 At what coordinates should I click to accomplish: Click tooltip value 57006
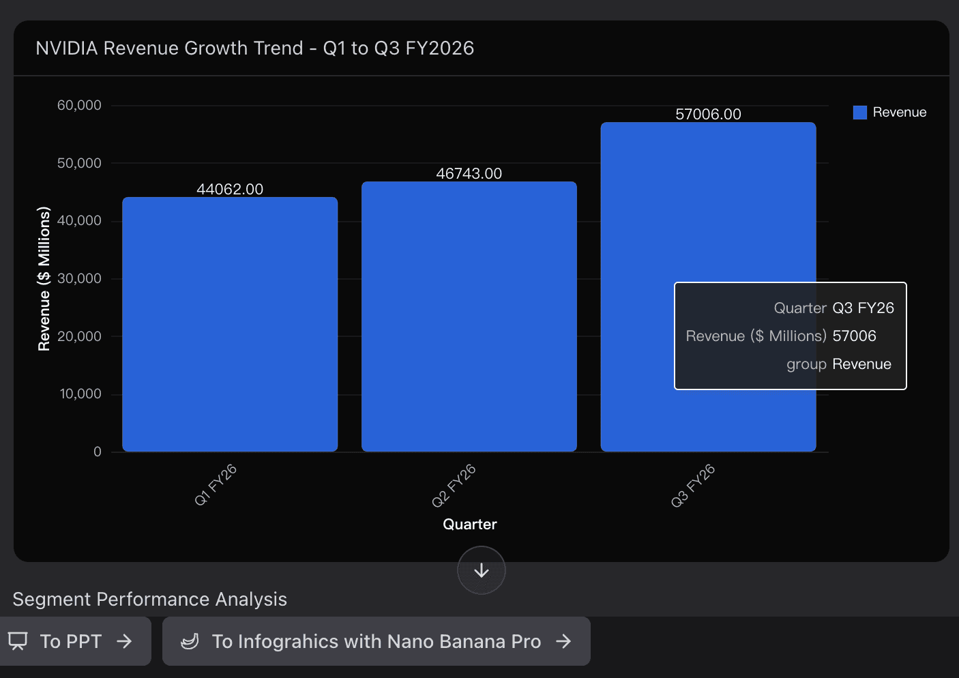855,336
